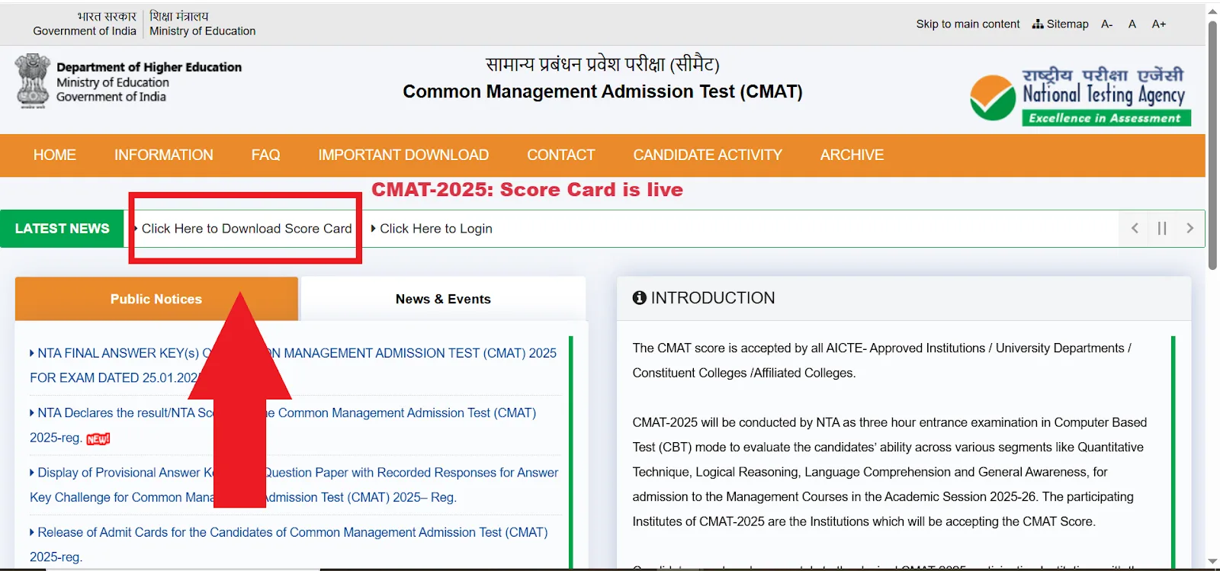Show previous news ticker item

pyautogui.click(x=1135, y=228)
